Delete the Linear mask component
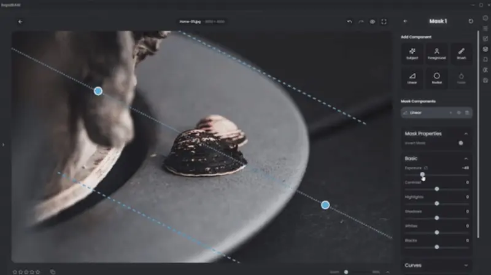The height and width of the screenshot is (275, 491). pos(467,113)
